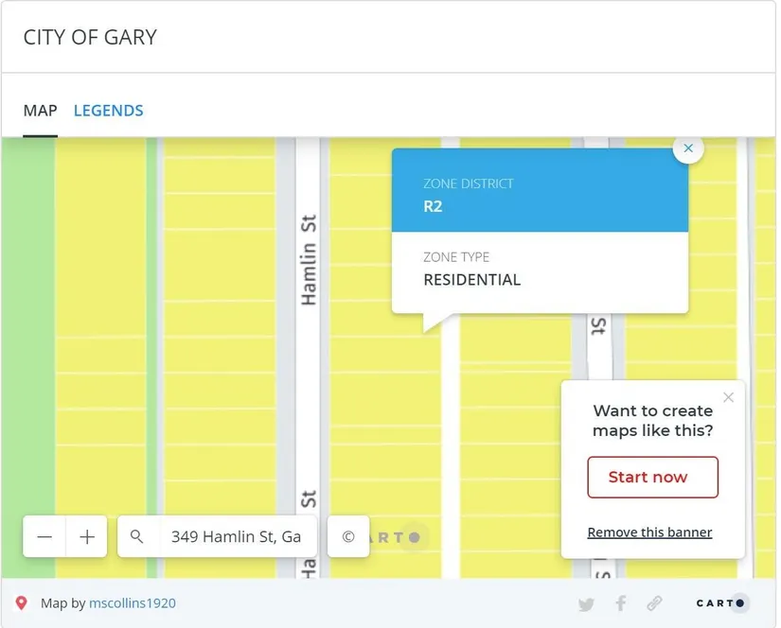This screenshot has height=628, width=781.
Task: Focus the '349 Hamlin St' search field
Action: point(236,537)
